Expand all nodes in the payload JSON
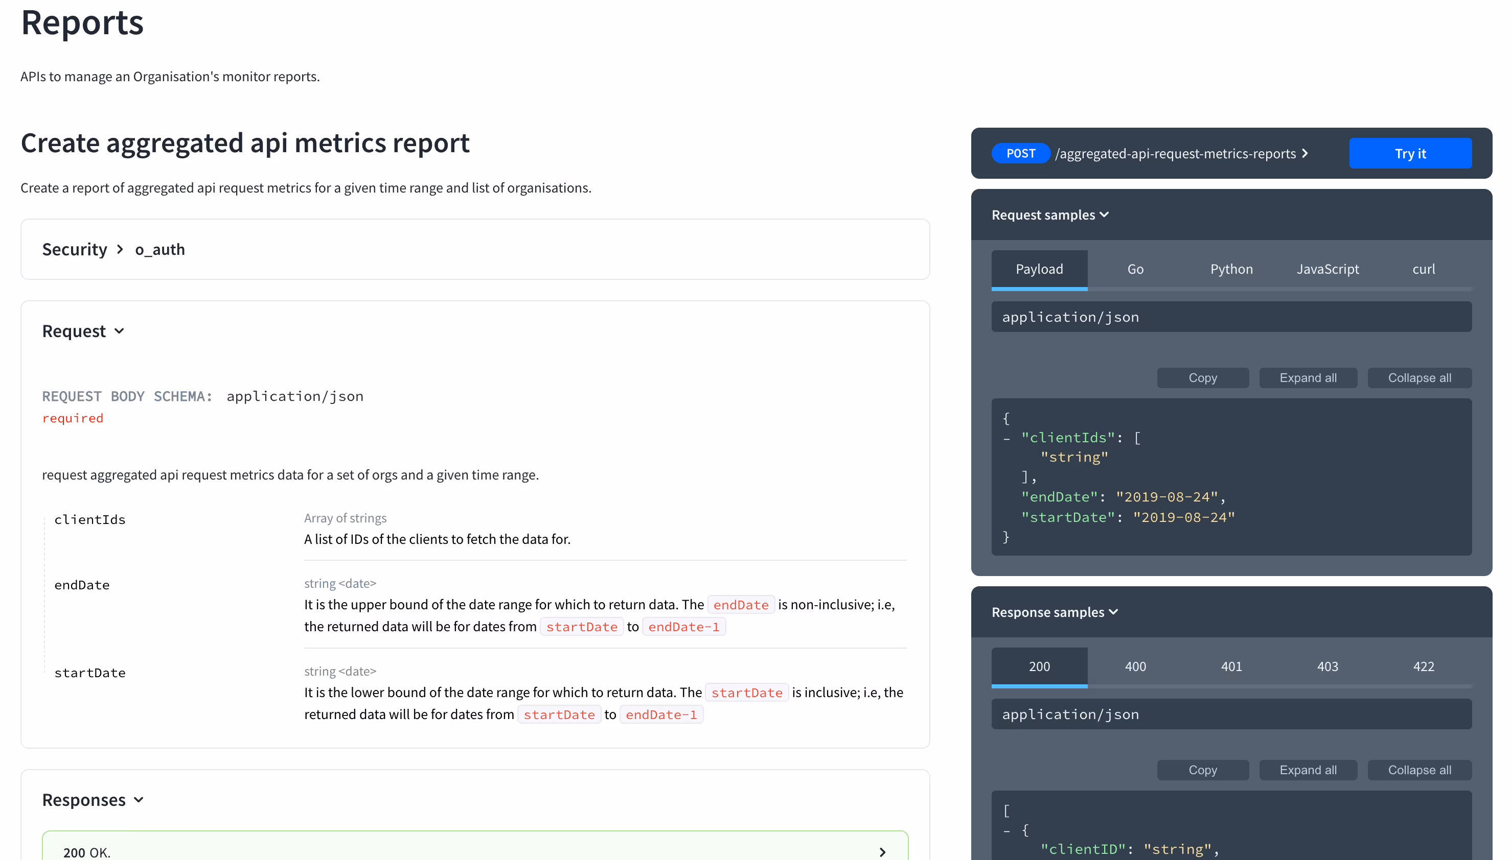 pos(1308,377)
